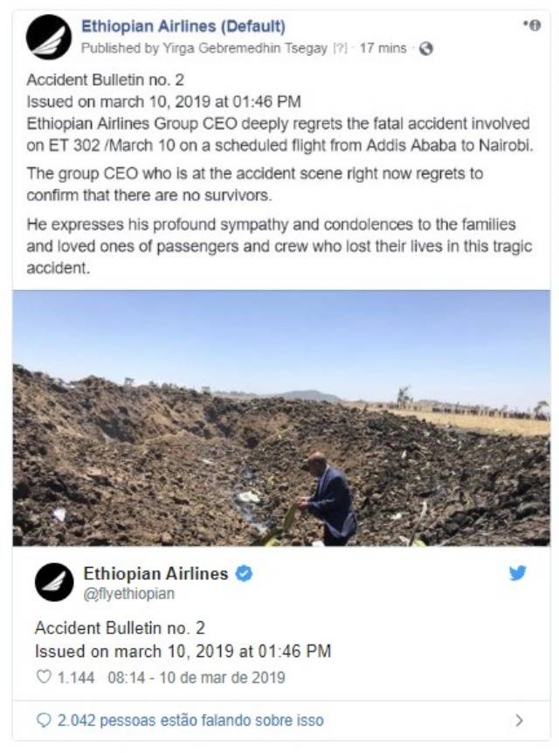This screenshot has height=753, width=559.
Task: Open the crash site photo of the CEO
Action: click(x=281, y=418)
